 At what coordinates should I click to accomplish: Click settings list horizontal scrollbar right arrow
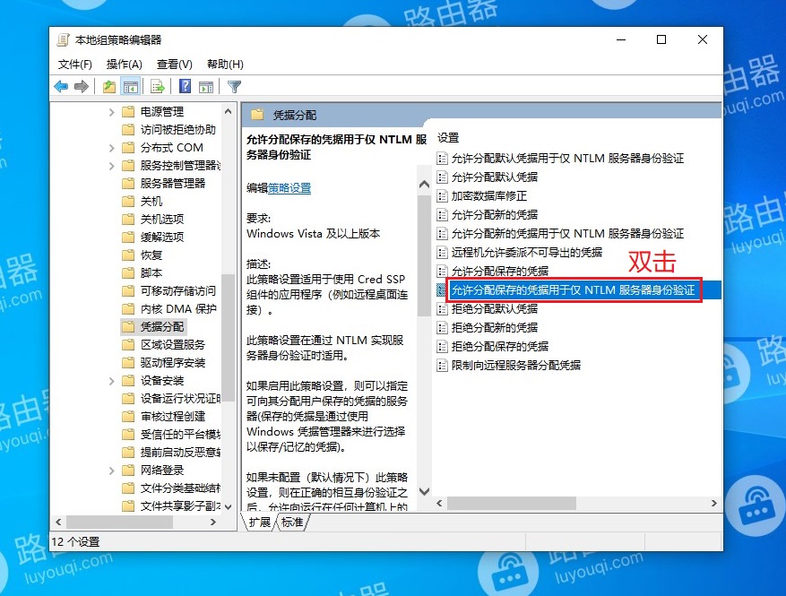point(713,504)
